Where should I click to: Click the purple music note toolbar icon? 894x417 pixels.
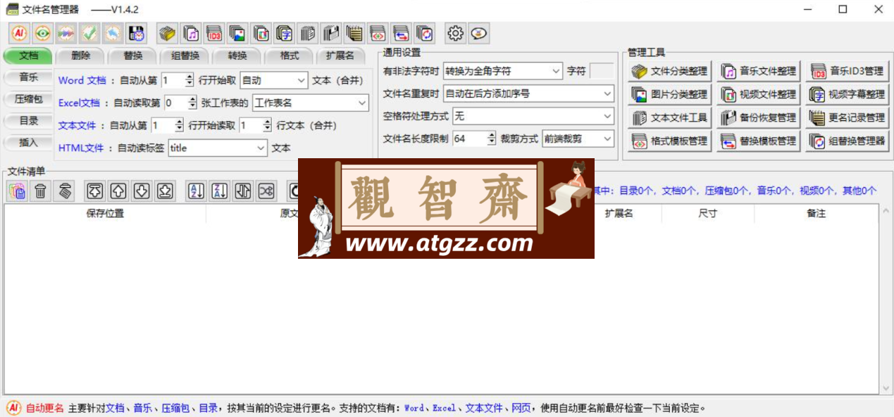tap(191, 33)
